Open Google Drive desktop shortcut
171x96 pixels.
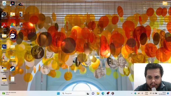[13, 25]
